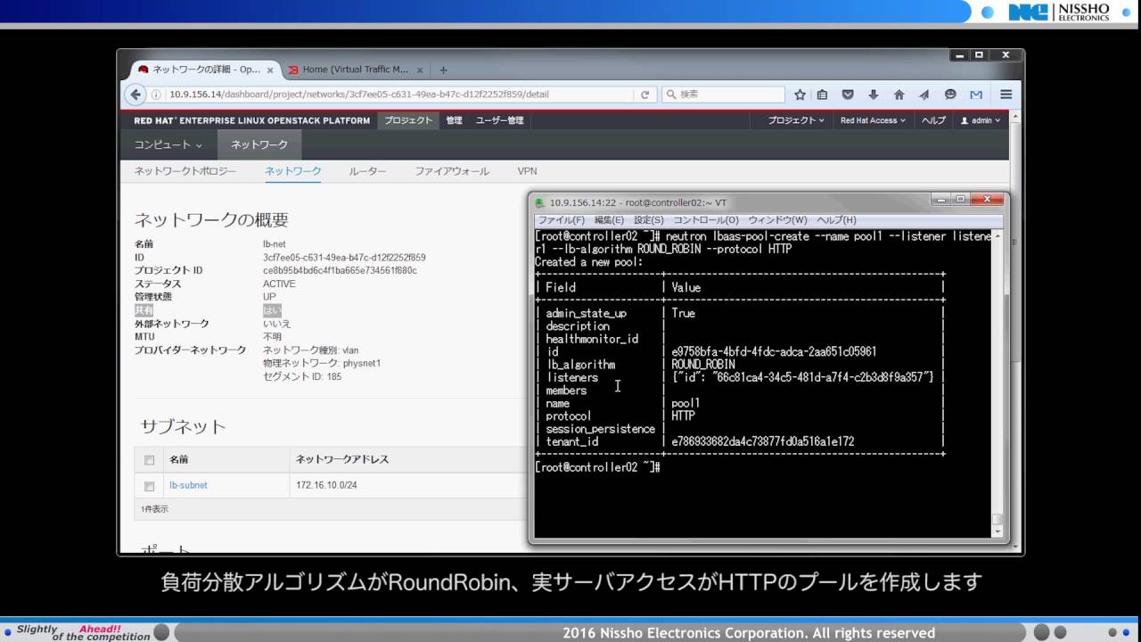Select the ネットワークの詳細 browser tab

[x=205, y=70]
